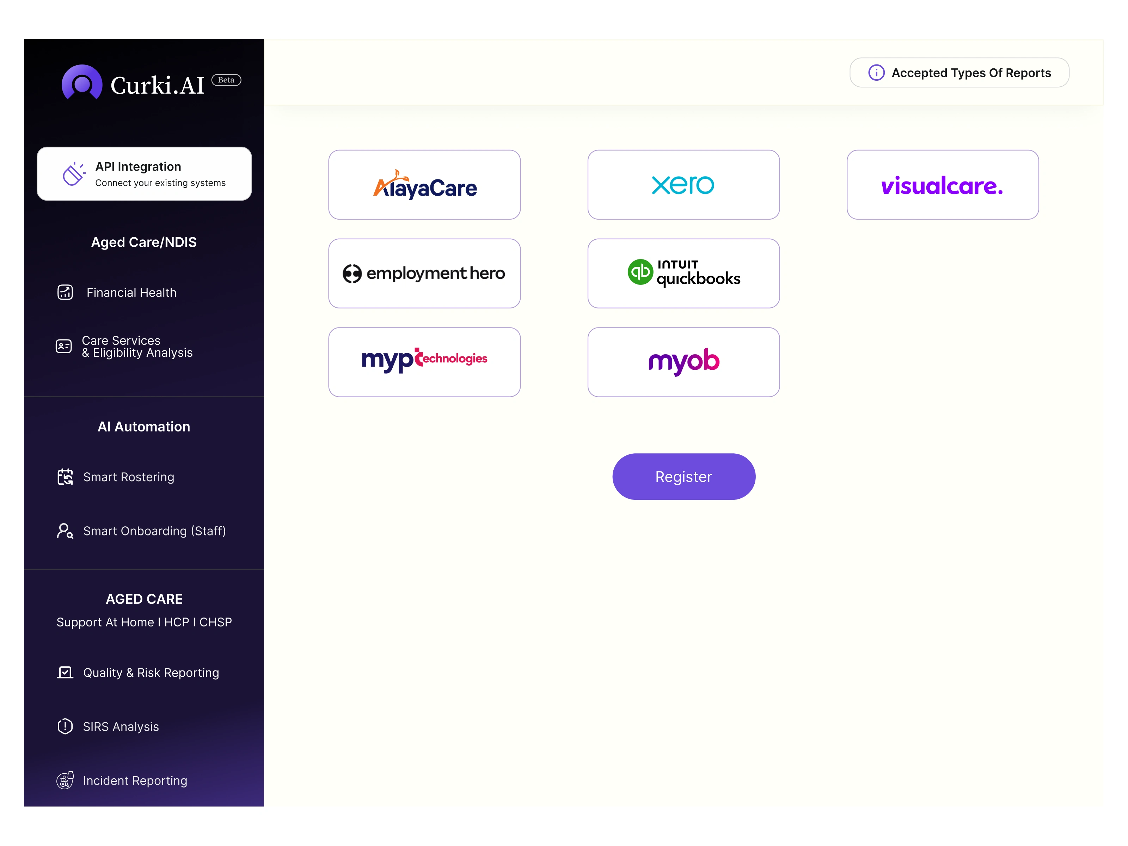The width and height of the screenshot is (1128, 846).
Task: Select the MYOB integration card
Action: point(683,362)
